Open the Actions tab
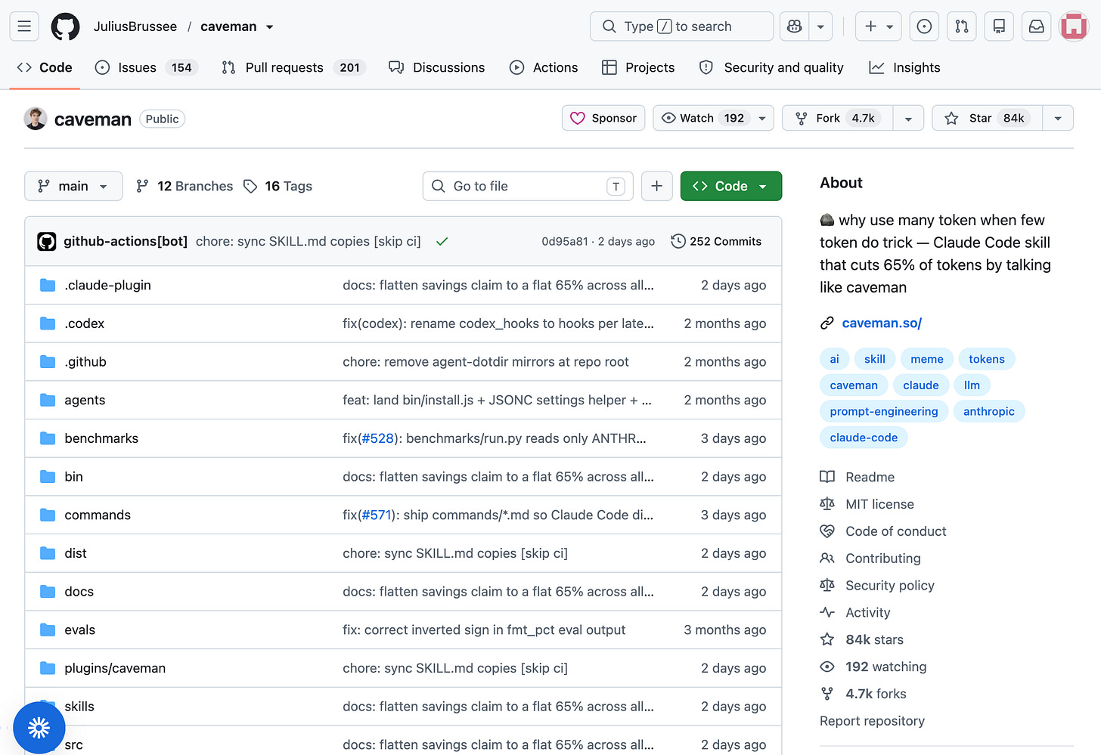Screen dimensions: 1101x755 pos(544,67)
